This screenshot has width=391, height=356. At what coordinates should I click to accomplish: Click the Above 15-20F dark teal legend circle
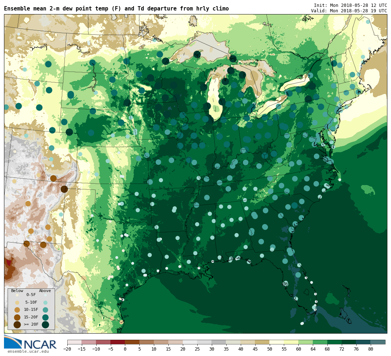pos(45,317)
